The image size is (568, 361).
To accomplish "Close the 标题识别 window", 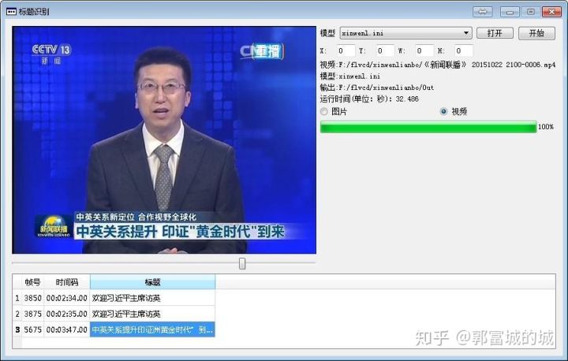I will point(551,12).
